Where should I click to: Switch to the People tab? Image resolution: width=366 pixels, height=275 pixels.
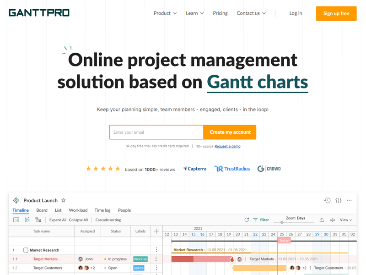[124, 210]
